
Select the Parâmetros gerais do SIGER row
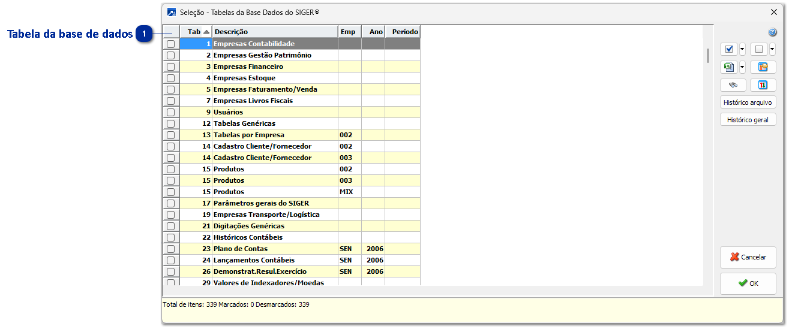coord(261,203)
